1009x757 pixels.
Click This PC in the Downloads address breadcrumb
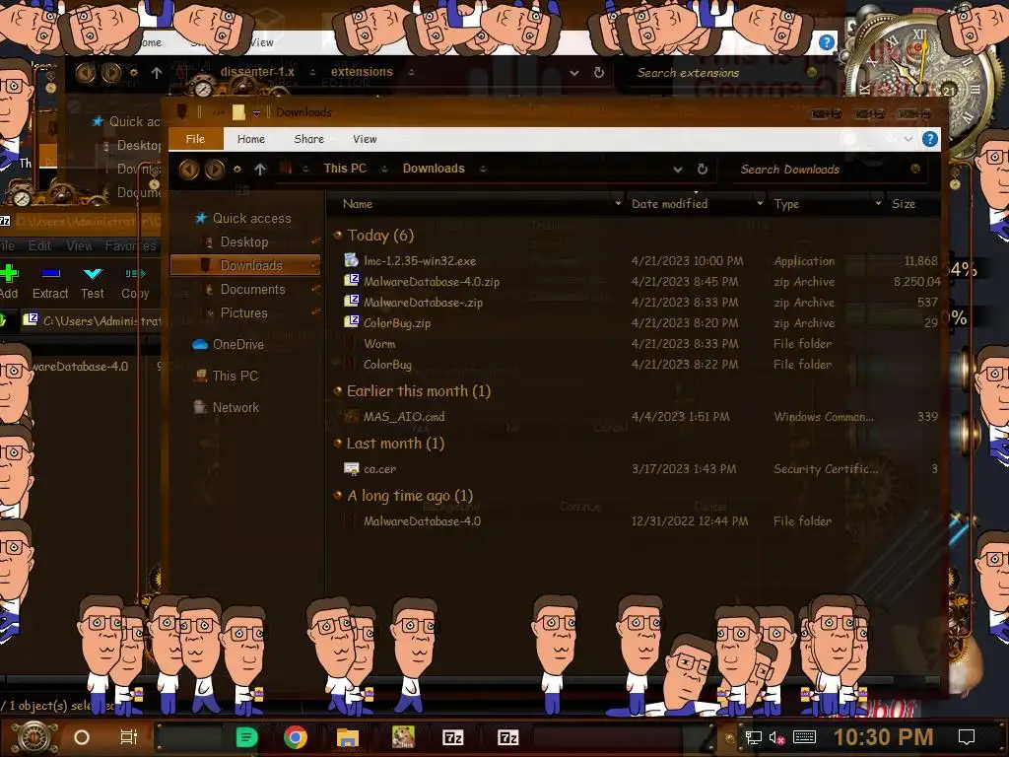pos(345,169)
